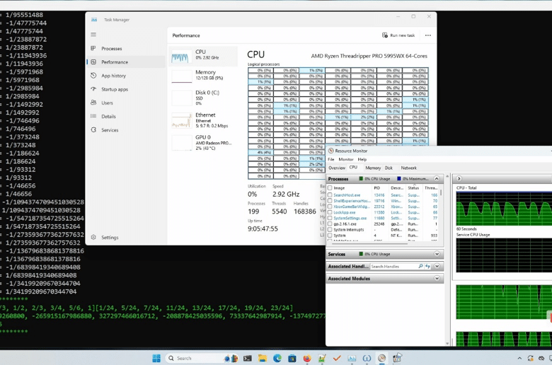Check the ShellExperienceHost process checkbox
This screenshot has height=365, width=552.
330,201
